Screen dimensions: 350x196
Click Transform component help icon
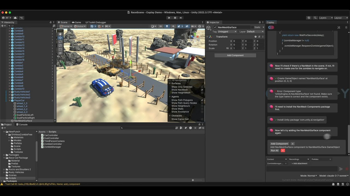click(255, 37)
